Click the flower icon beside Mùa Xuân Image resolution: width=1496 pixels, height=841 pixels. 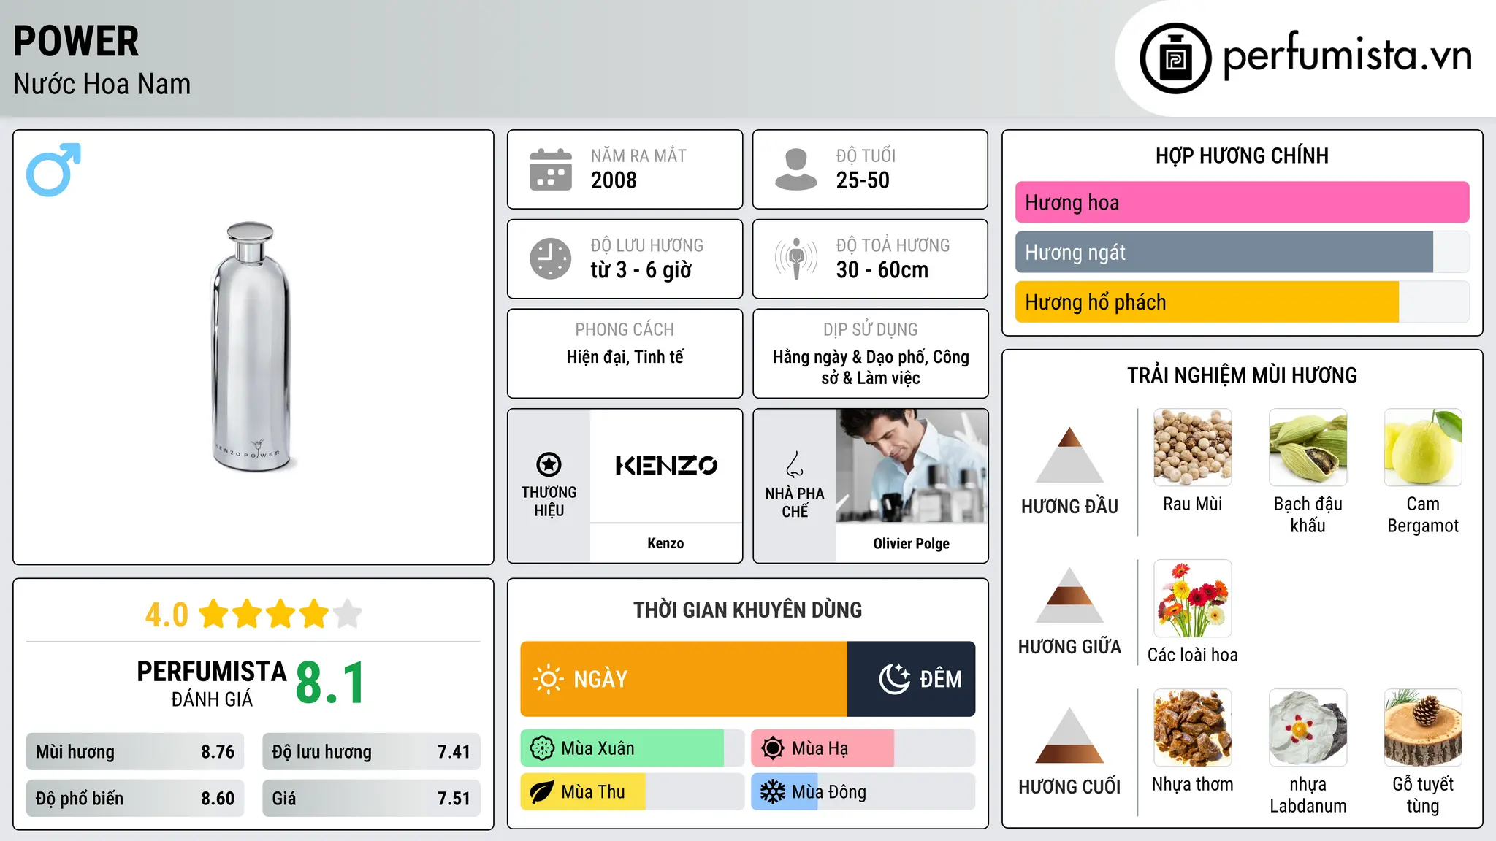click(542, 748)
